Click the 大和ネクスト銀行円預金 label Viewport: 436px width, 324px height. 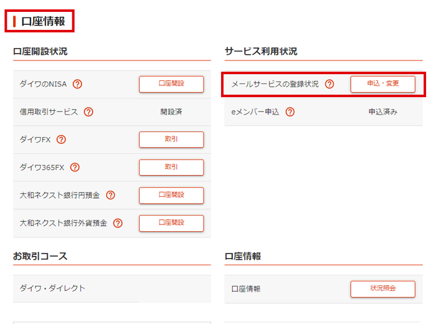(60, 195)
